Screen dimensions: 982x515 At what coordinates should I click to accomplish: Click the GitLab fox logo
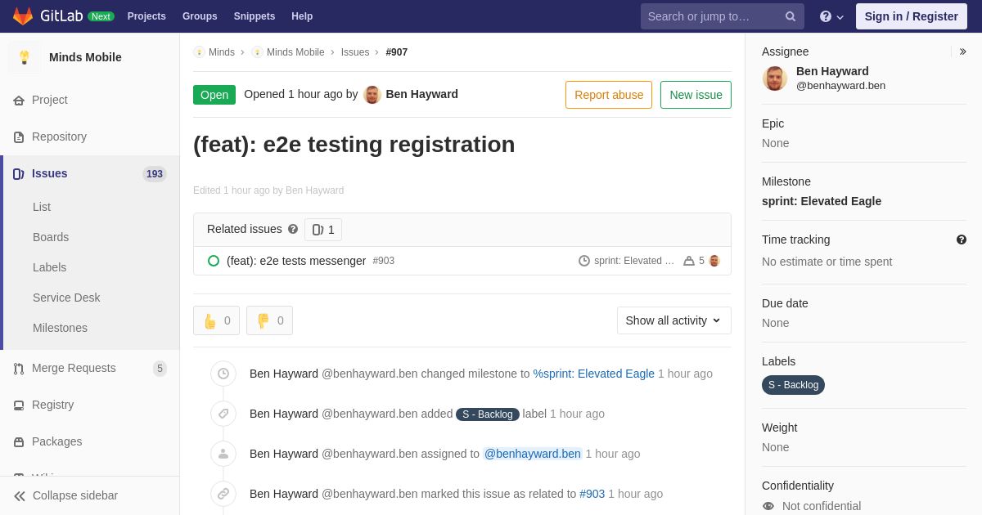[x=23, y=16]
